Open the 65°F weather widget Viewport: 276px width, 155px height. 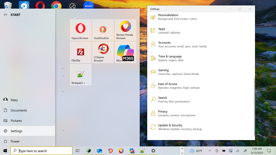tap(196, 151)
